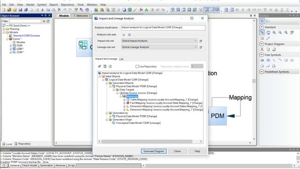Select the Mappings folder in the analysis tree
Viewport: 300px width, 169px height.
pos(132,96)
